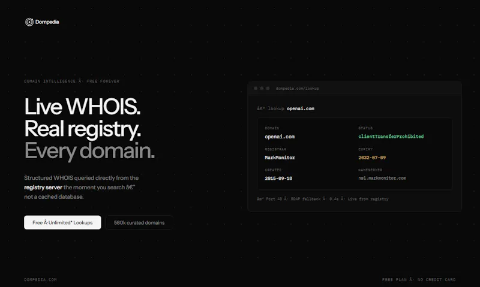This screenshot has height=287, width=480.
Task: Click the Port 43 RDAP fallback status line
Action: (x=323, y=199)
